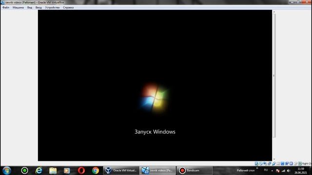Open the green circle app on taskbar
This screenshot has width=312, height=175.
pyautogui.click(x=25, y=171)
